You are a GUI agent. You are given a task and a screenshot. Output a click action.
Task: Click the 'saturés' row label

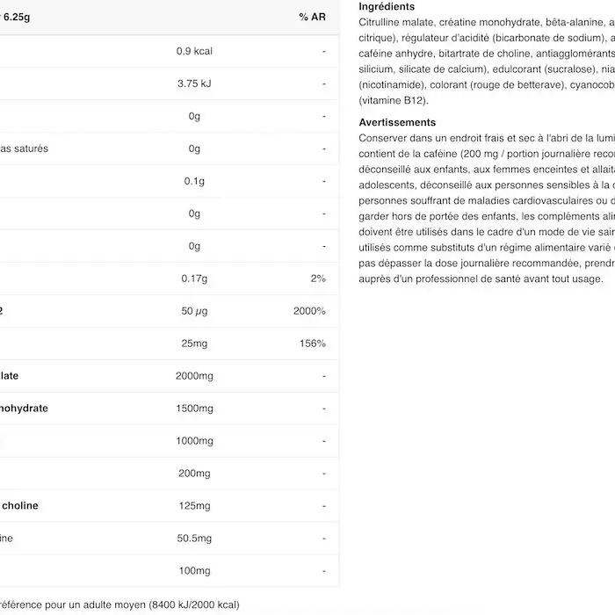pos(25,148)
